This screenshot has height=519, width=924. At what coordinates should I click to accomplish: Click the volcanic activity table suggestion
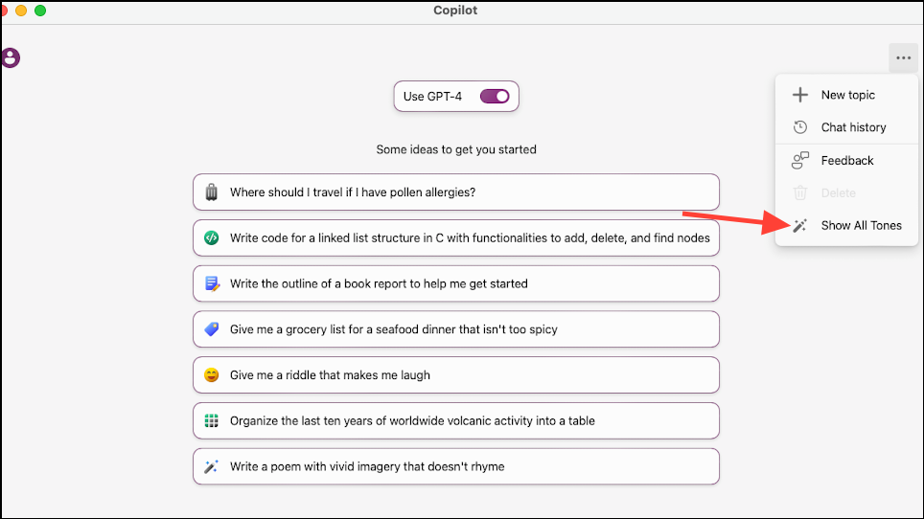point(456,420)
